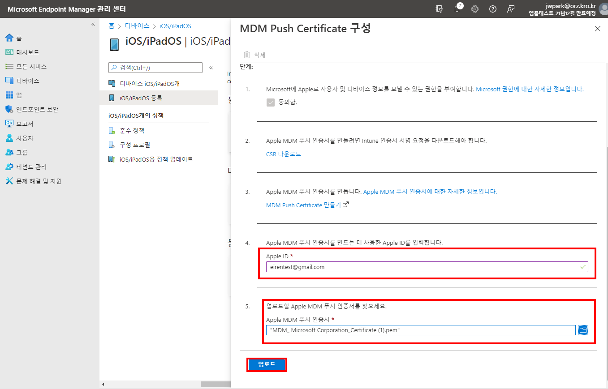The height and width of the screenshot is (389, 608).
Task: Open the account avatar menu
Action: tap(604, 9)
